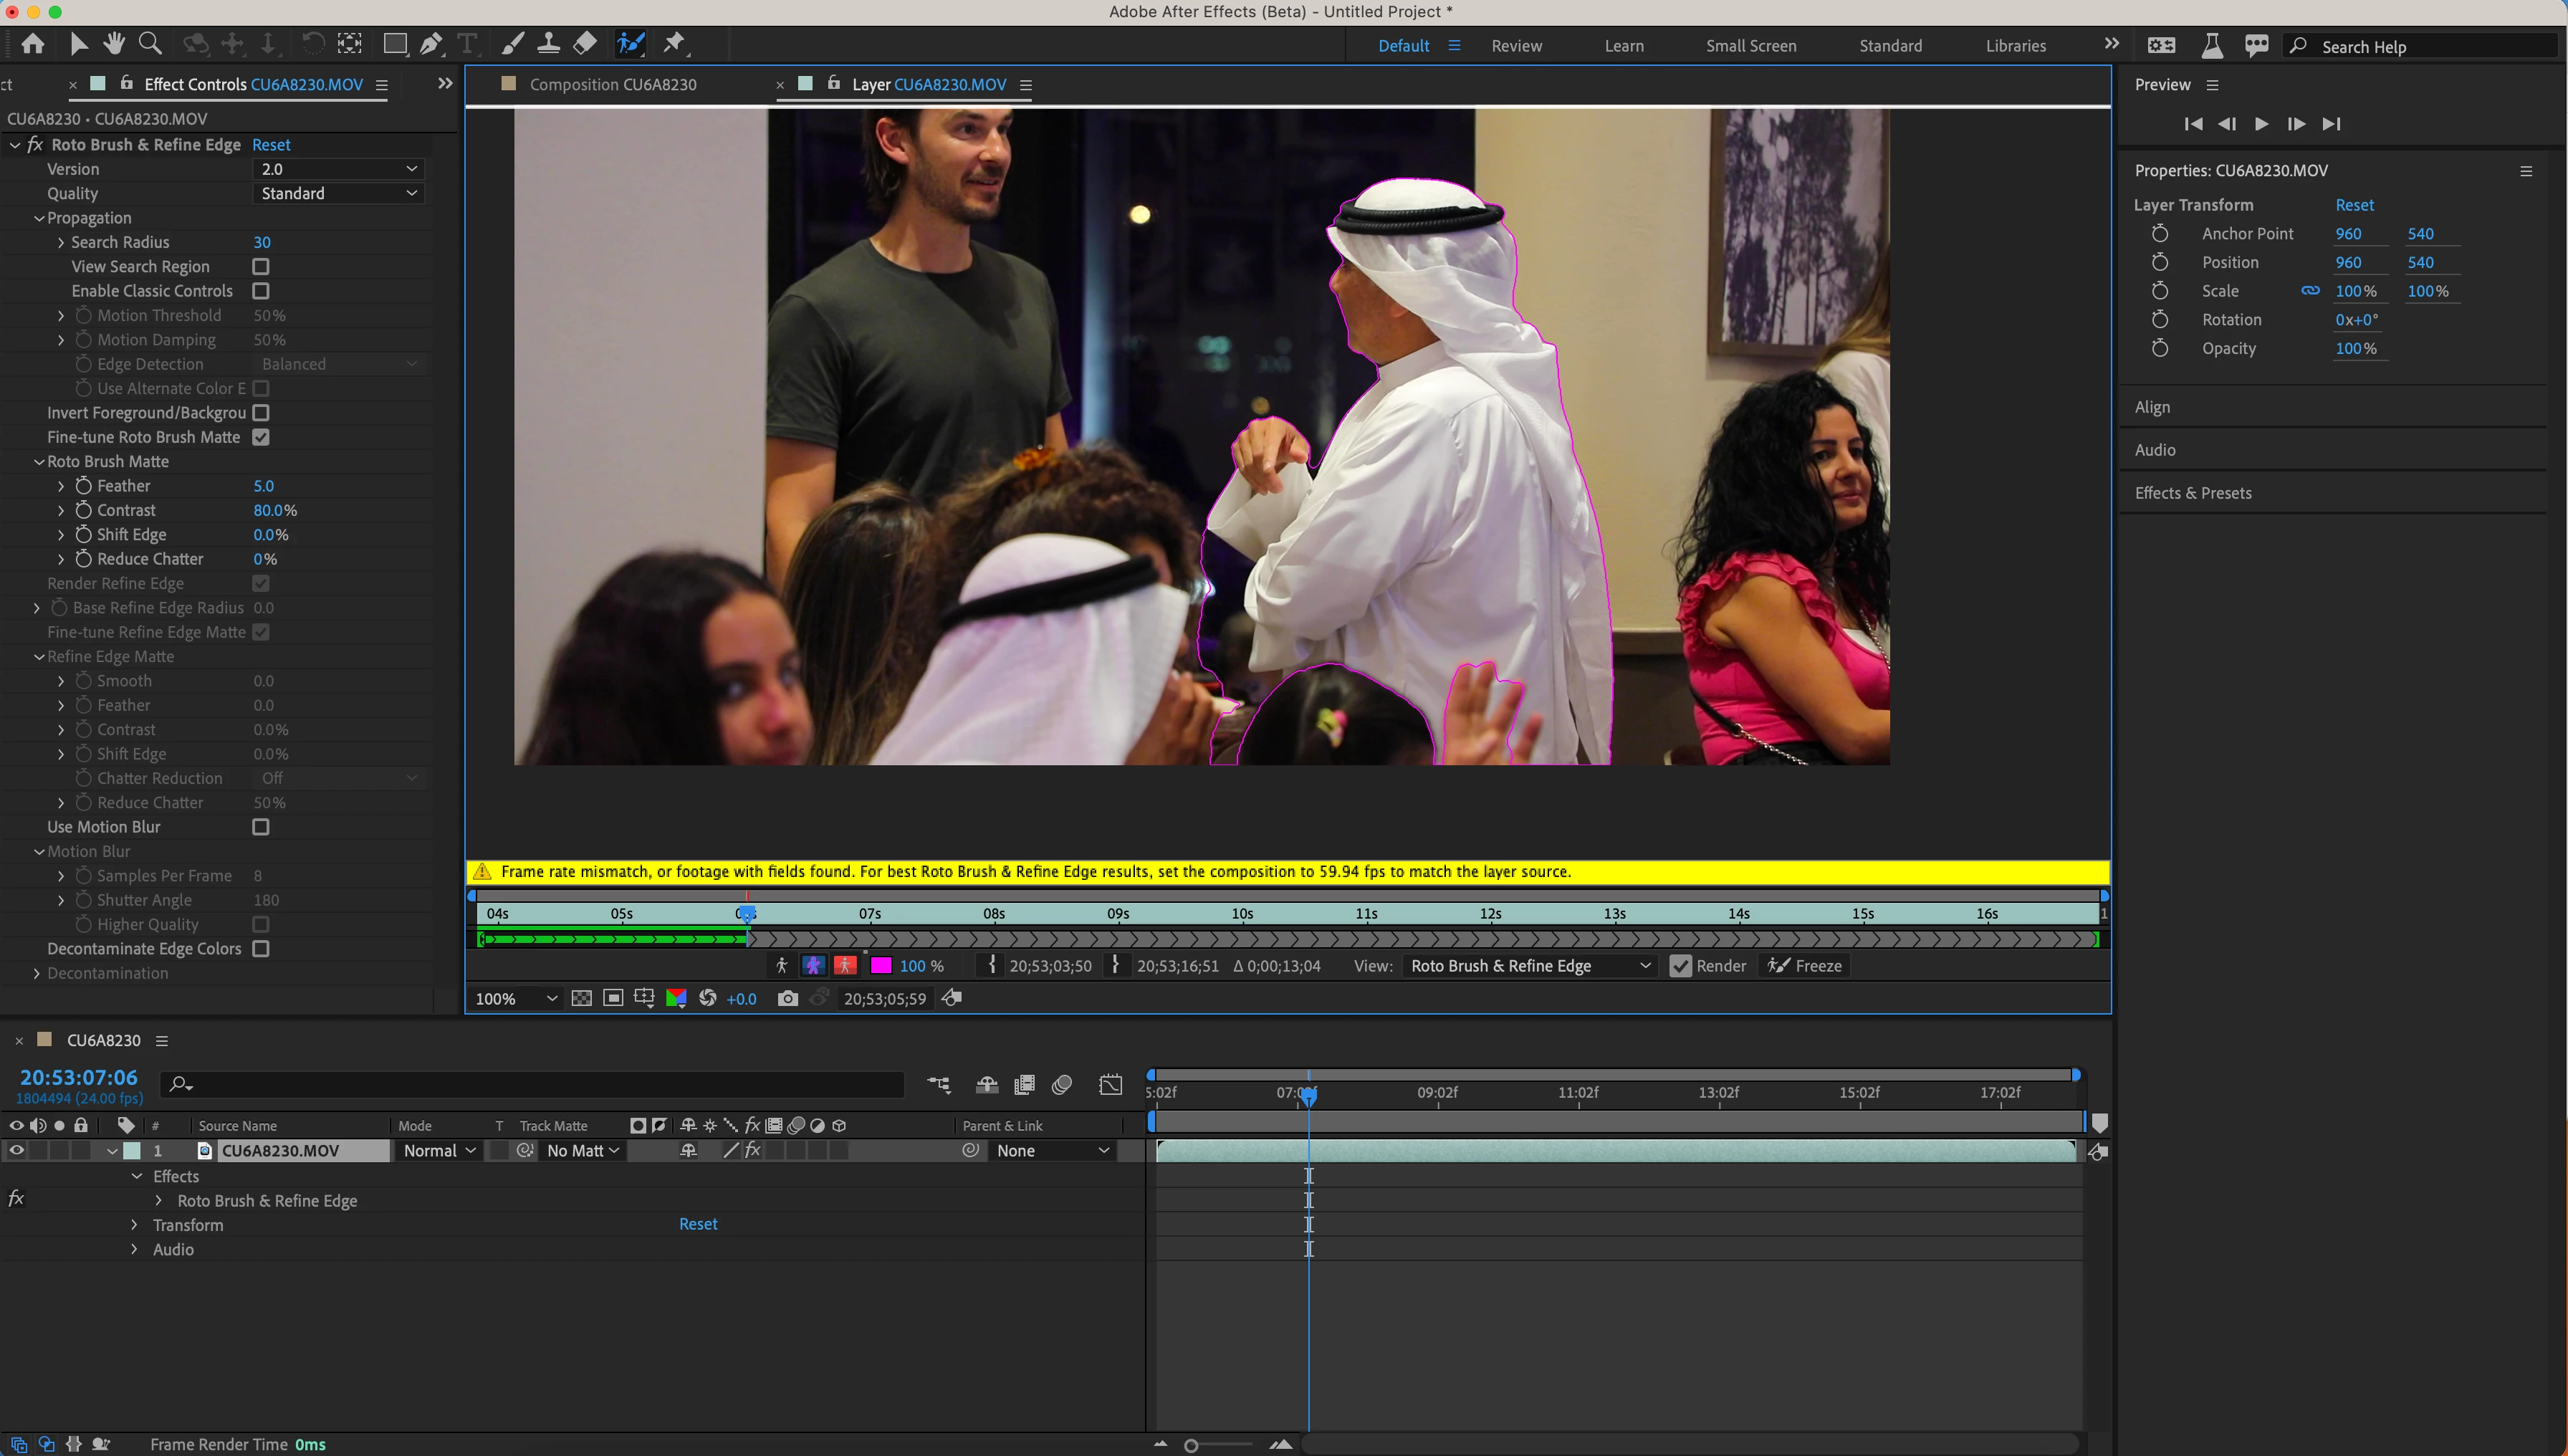Select the Eraser tool
2568x1456 pixels.
[x=585, y=43]
